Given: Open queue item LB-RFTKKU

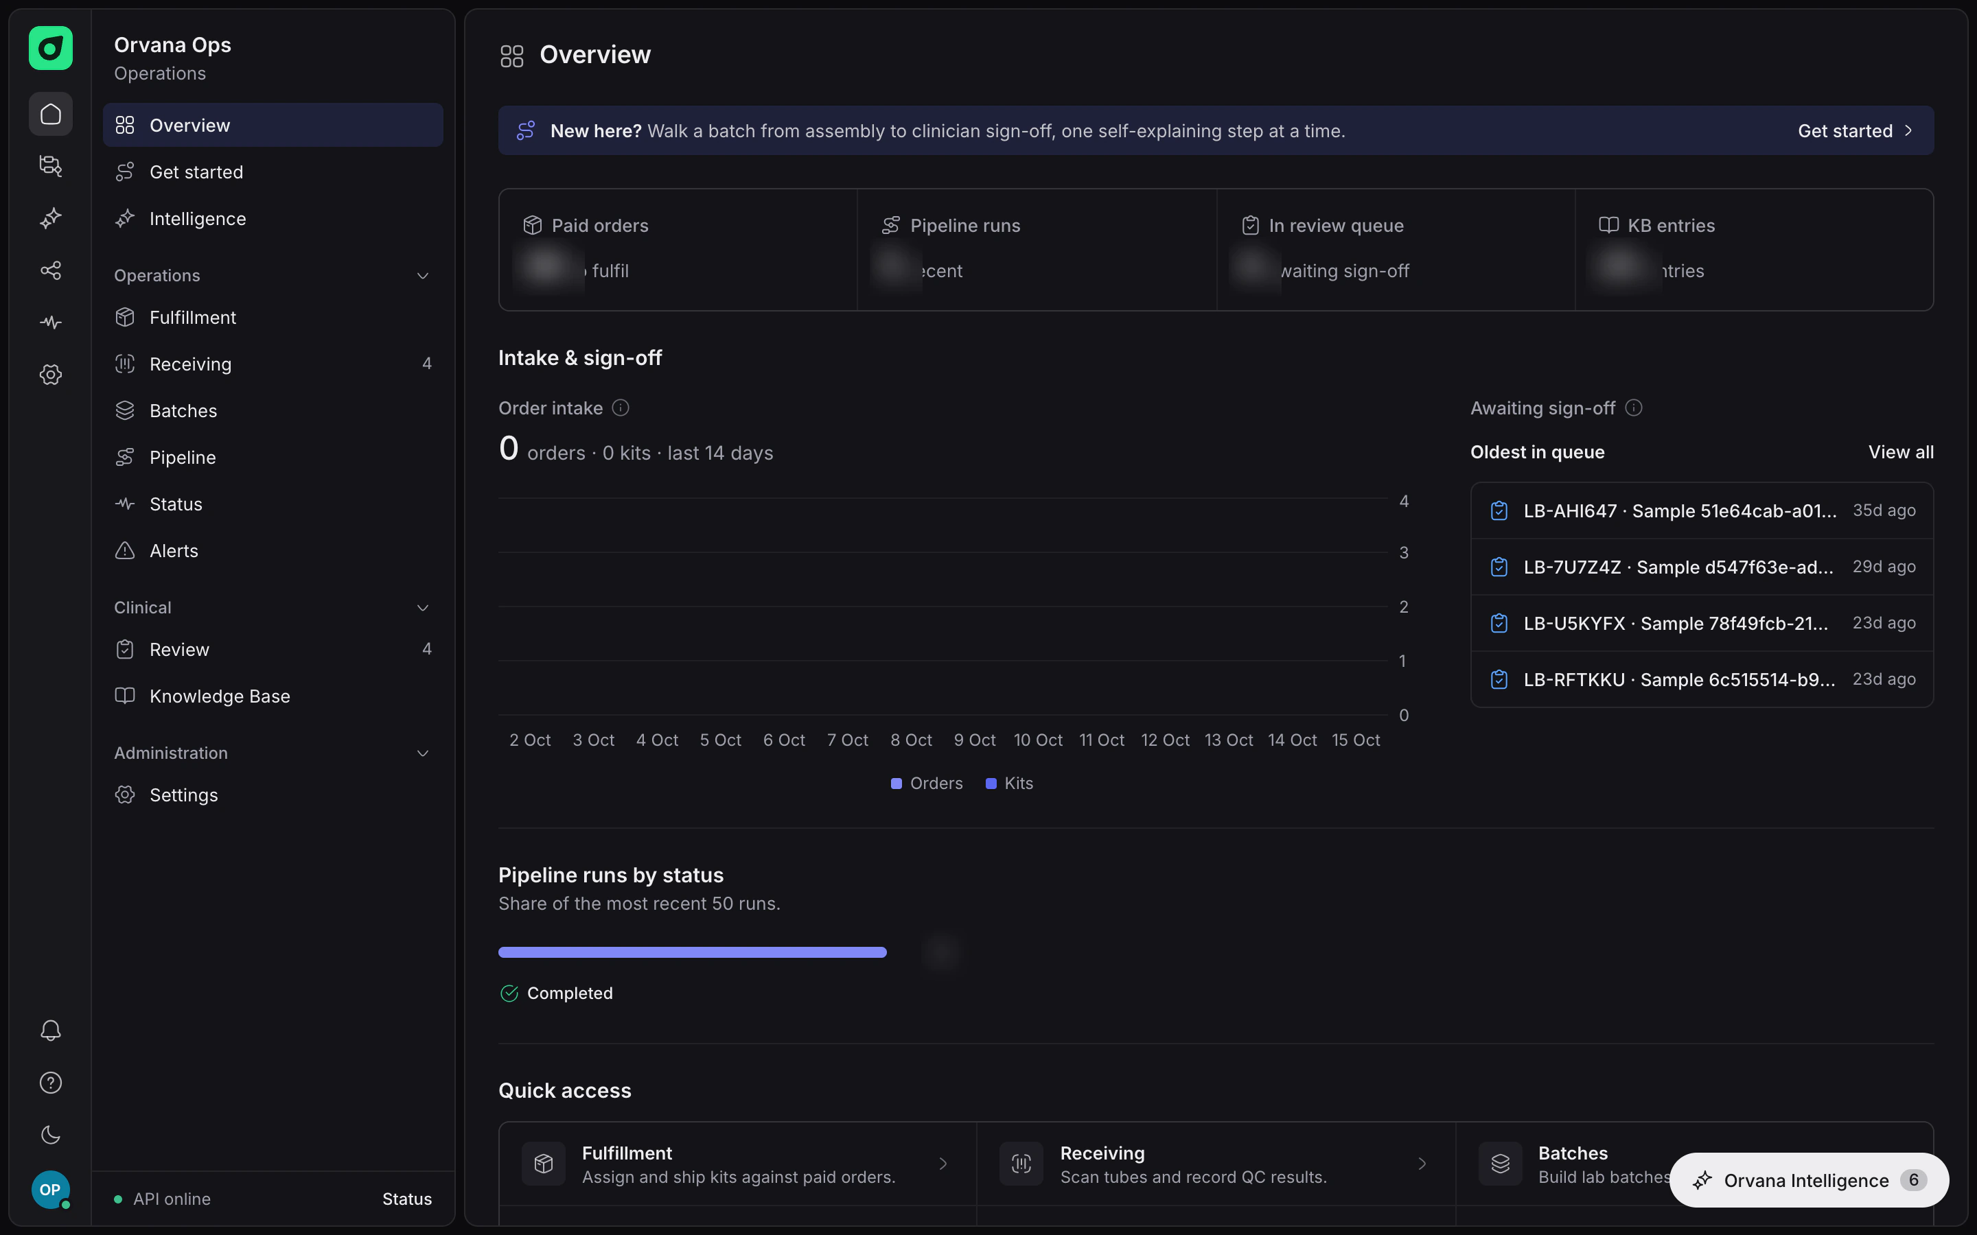Looking at the screenshot, I should (x=1702, y=679).
